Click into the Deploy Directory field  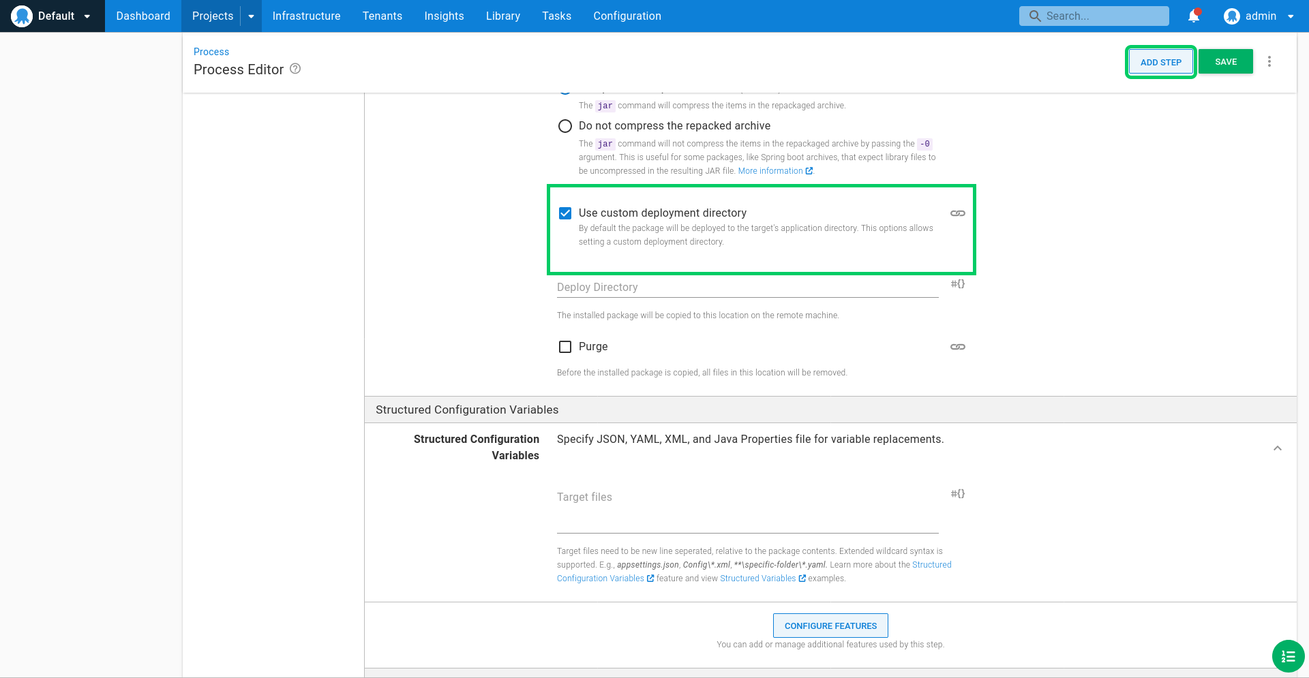[748, 288]
